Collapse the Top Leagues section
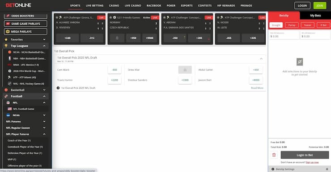 coord(44,46)
